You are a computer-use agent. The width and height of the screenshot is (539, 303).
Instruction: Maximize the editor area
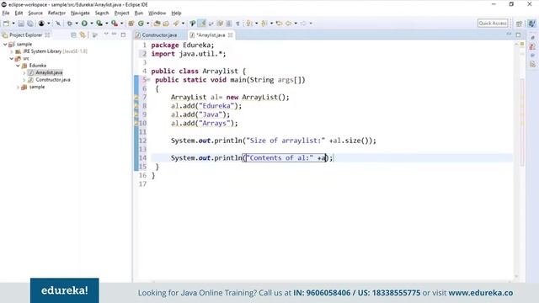(x=518, y=35)
